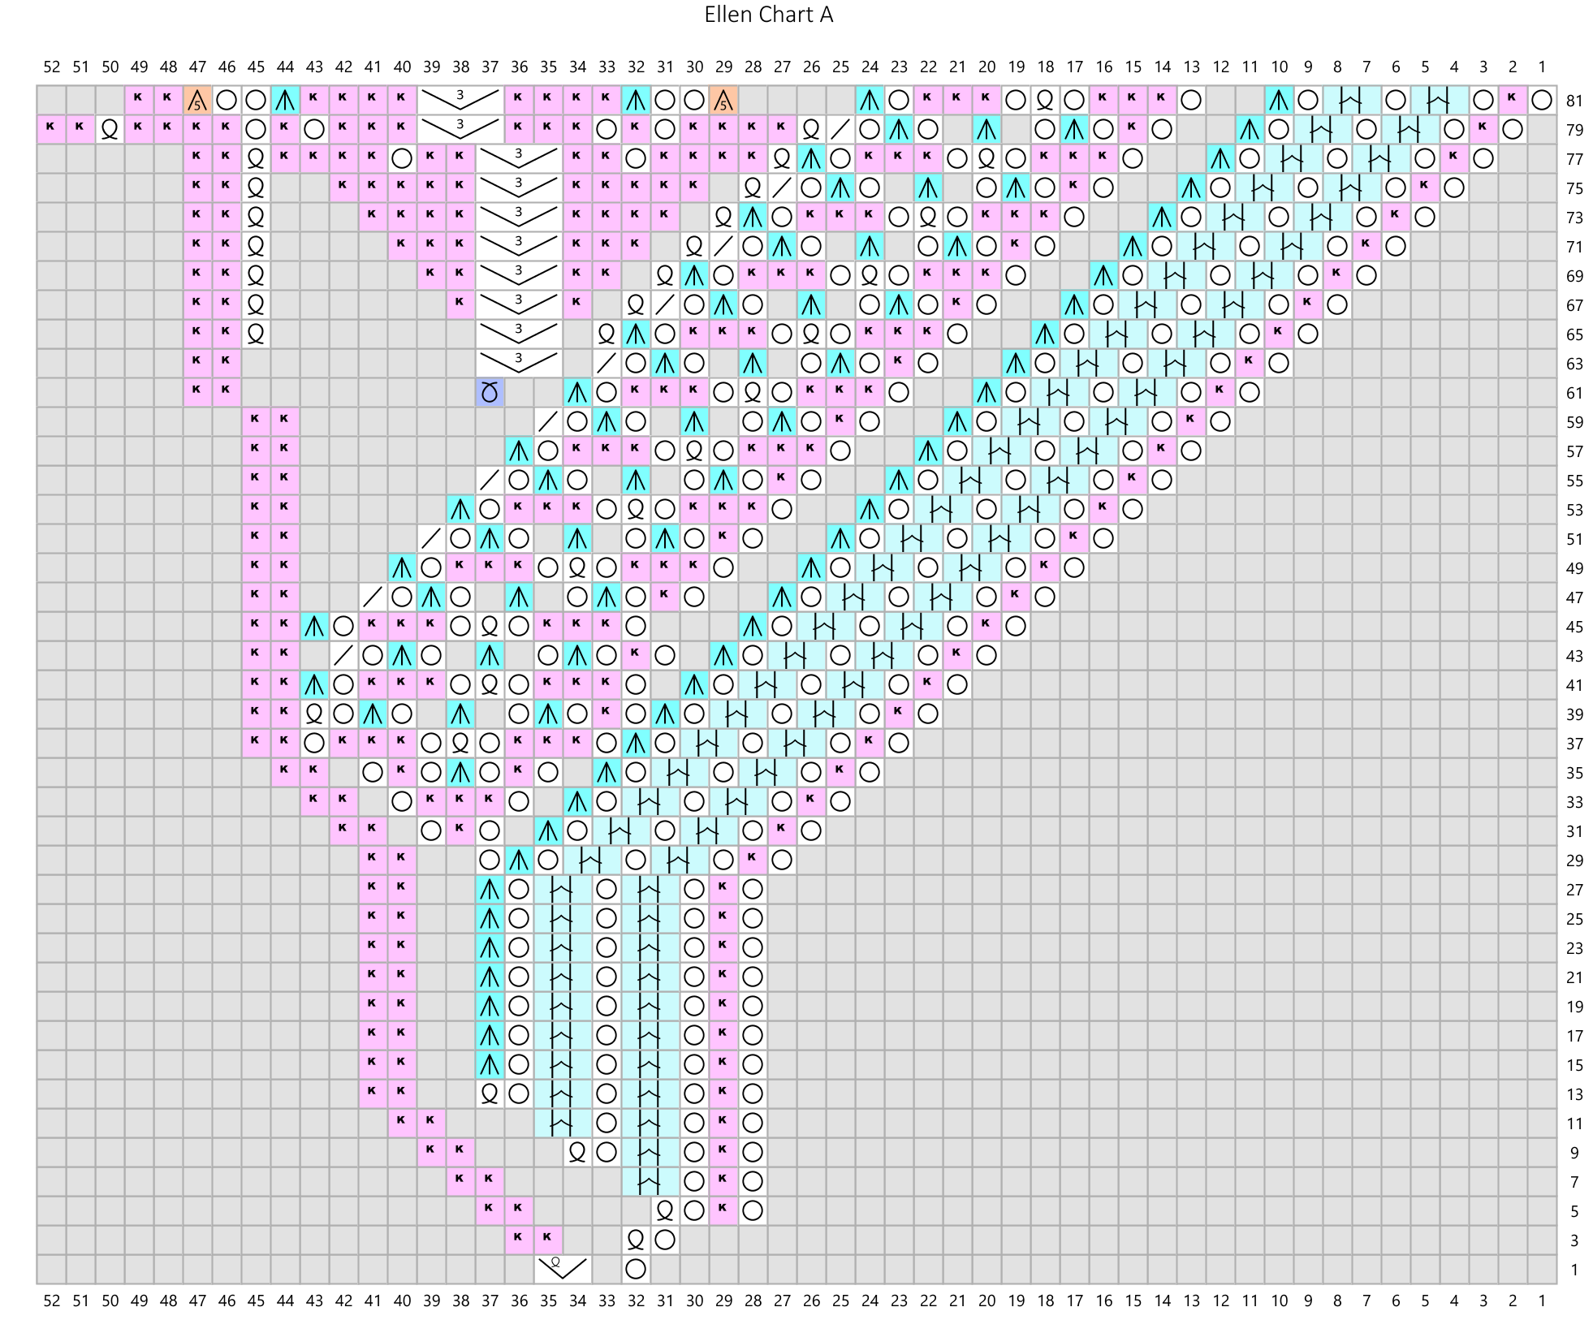This screenshot has width=1593, height=1320.
Task: Click the wide V symbol with Q in row 1
Action: pyautogui.click(x=563, y=1269)
